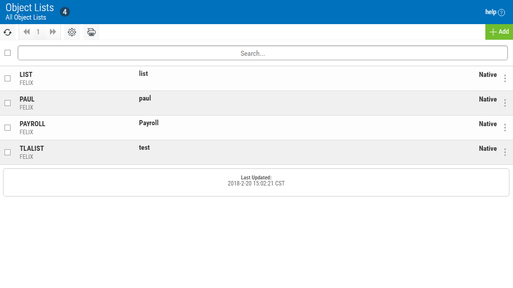Screen dimensions: 513x288
Task: Click the page number 1 indicator
Action: point(38,32)
